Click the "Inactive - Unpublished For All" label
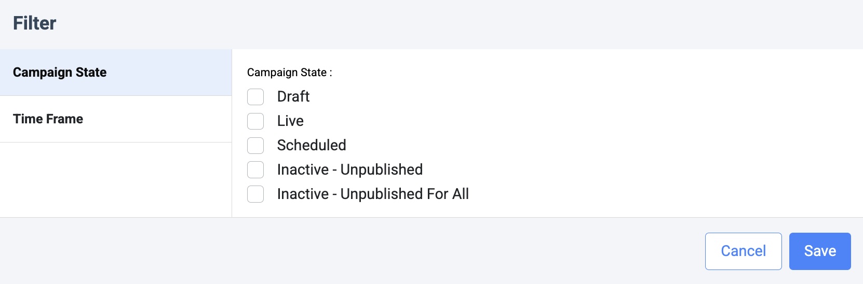The height and width of the screenshot is (284, 863). tap(373, 194)
